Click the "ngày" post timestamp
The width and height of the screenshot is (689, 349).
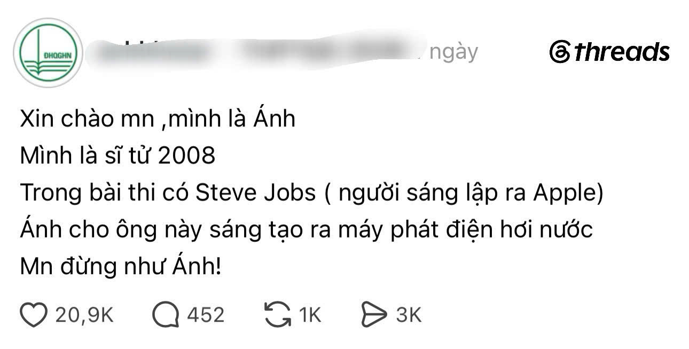[x=453, y=52]
